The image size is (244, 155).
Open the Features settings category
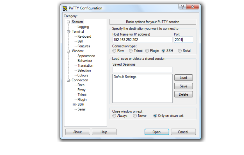(x=84, y=46)
